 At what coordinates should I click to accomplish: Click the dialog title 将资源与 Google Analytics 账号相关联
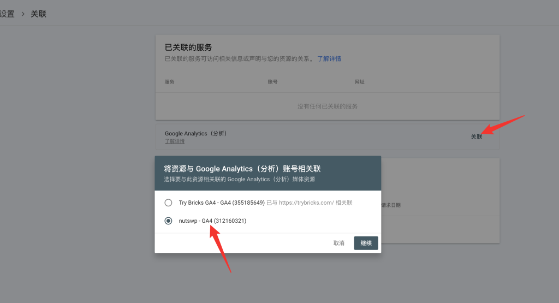click(242, 169)
